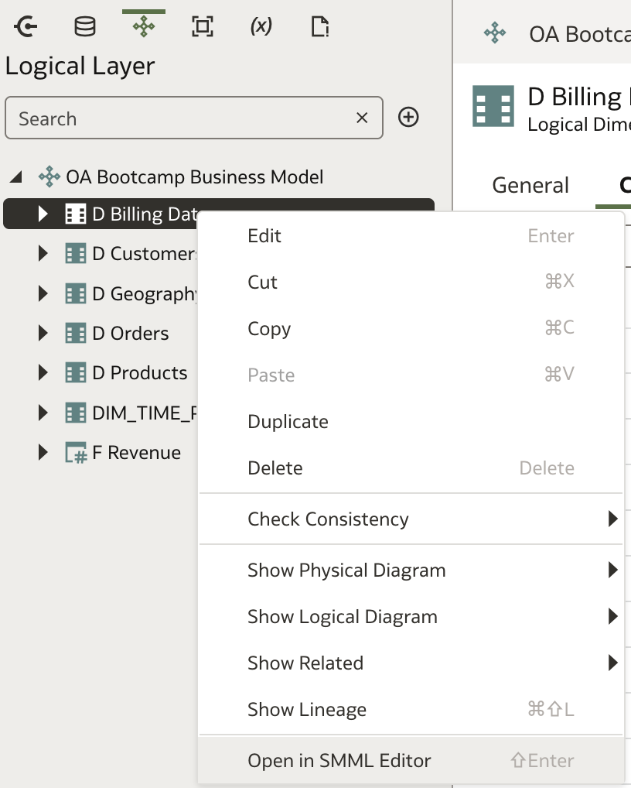Expand the D Geography node

click(43, 293)
